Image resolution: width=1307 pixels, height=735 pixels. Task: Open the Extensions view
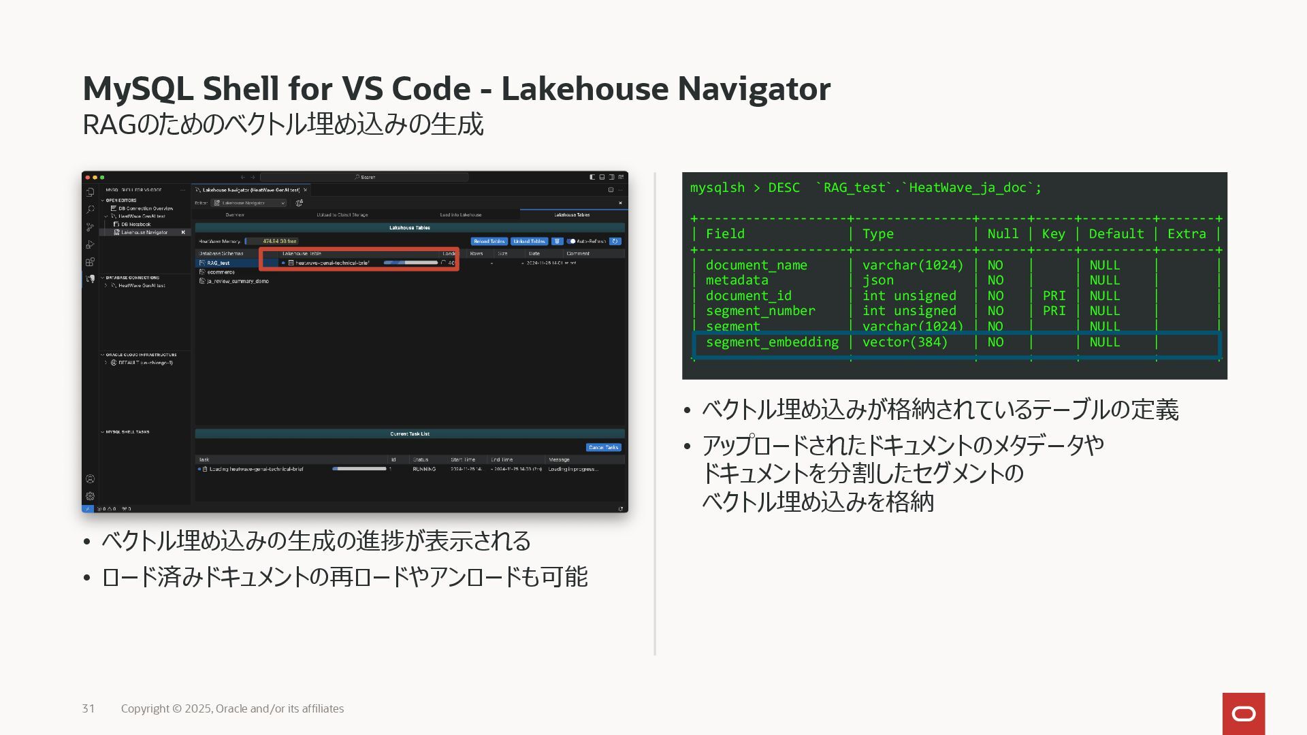(x=90, y=262)
